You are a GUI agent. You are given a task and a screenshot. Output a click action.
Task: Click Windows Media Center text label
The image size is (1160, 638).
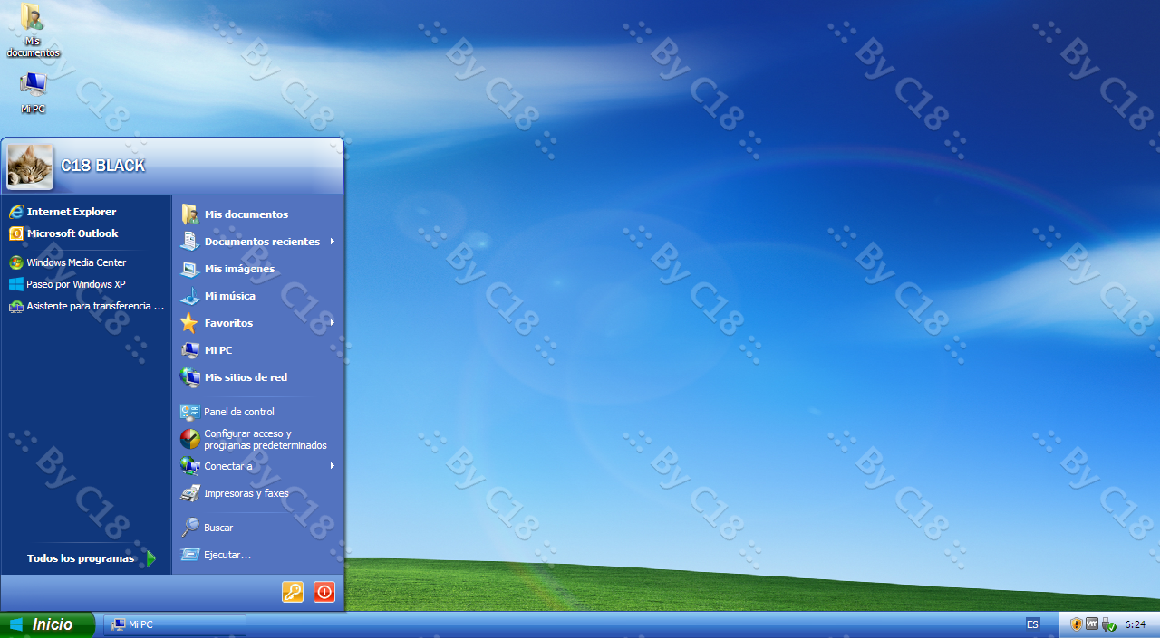click(76, 262)
